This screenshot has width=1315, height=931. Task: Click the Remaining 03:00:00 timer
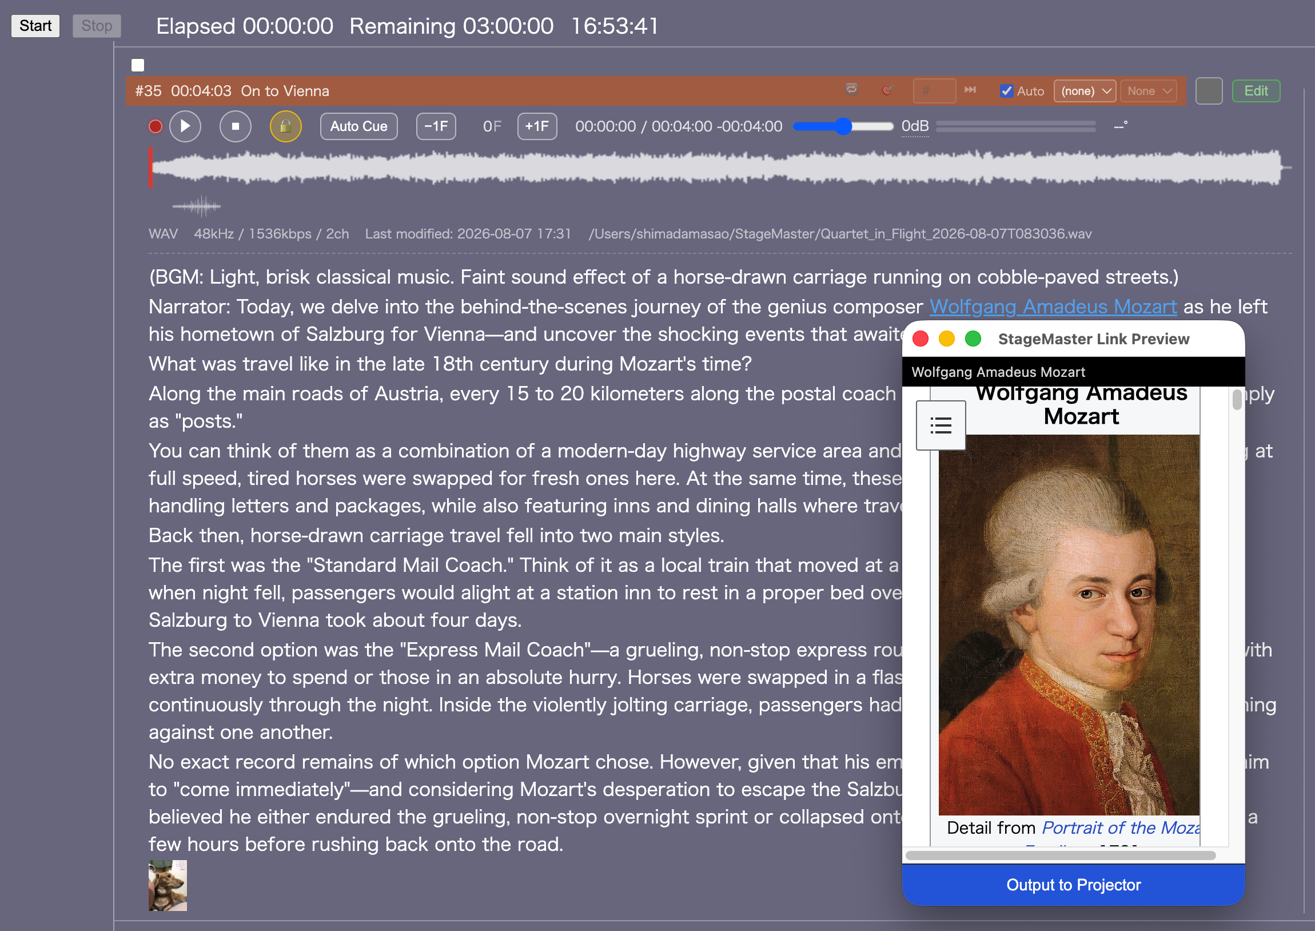[452, 26]
